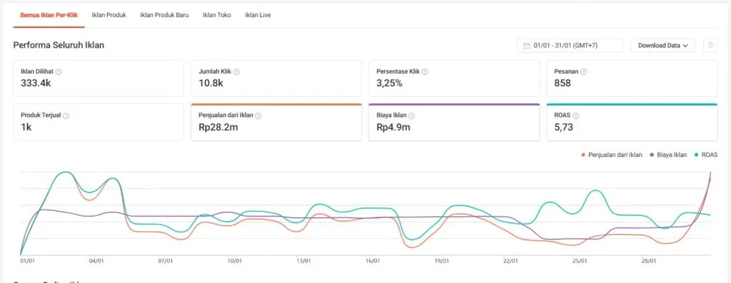The width and height of the screenshot is (731, 283).
Task: Toggle ROAS legend green dot
Action: coord(697,155)
